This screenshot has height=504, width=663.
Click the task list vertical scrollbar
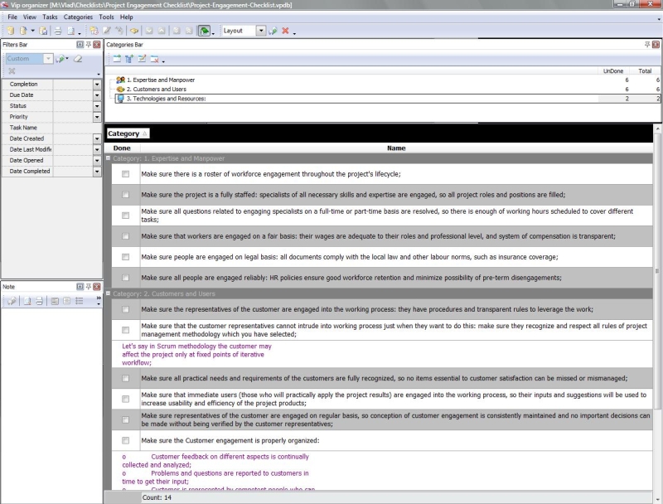(658, 332)
